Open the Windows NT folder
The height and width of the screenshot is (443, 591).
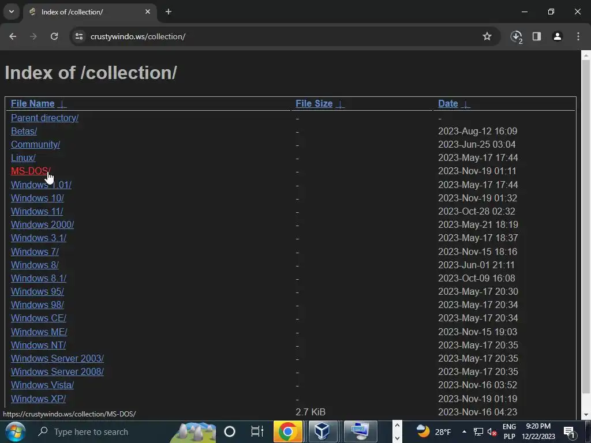(x=39, y=345)
